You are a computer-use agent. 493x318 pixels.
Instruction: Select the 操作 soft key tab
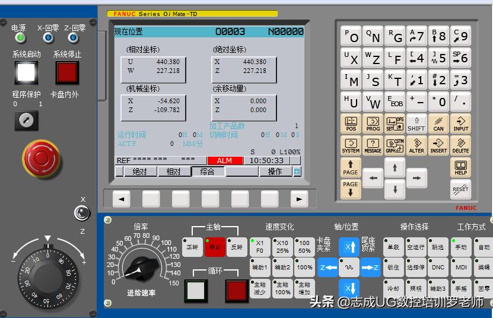tap(275, 171)
